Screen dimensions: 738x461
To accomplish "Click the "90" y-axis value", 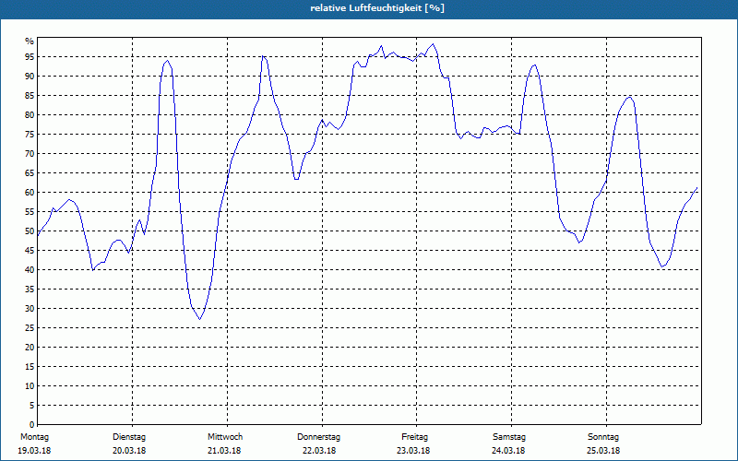I will click(30, 77).
